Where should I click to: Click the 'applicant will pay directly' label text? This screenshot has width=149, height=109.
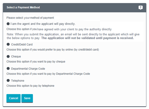click(x=43, y=24)
